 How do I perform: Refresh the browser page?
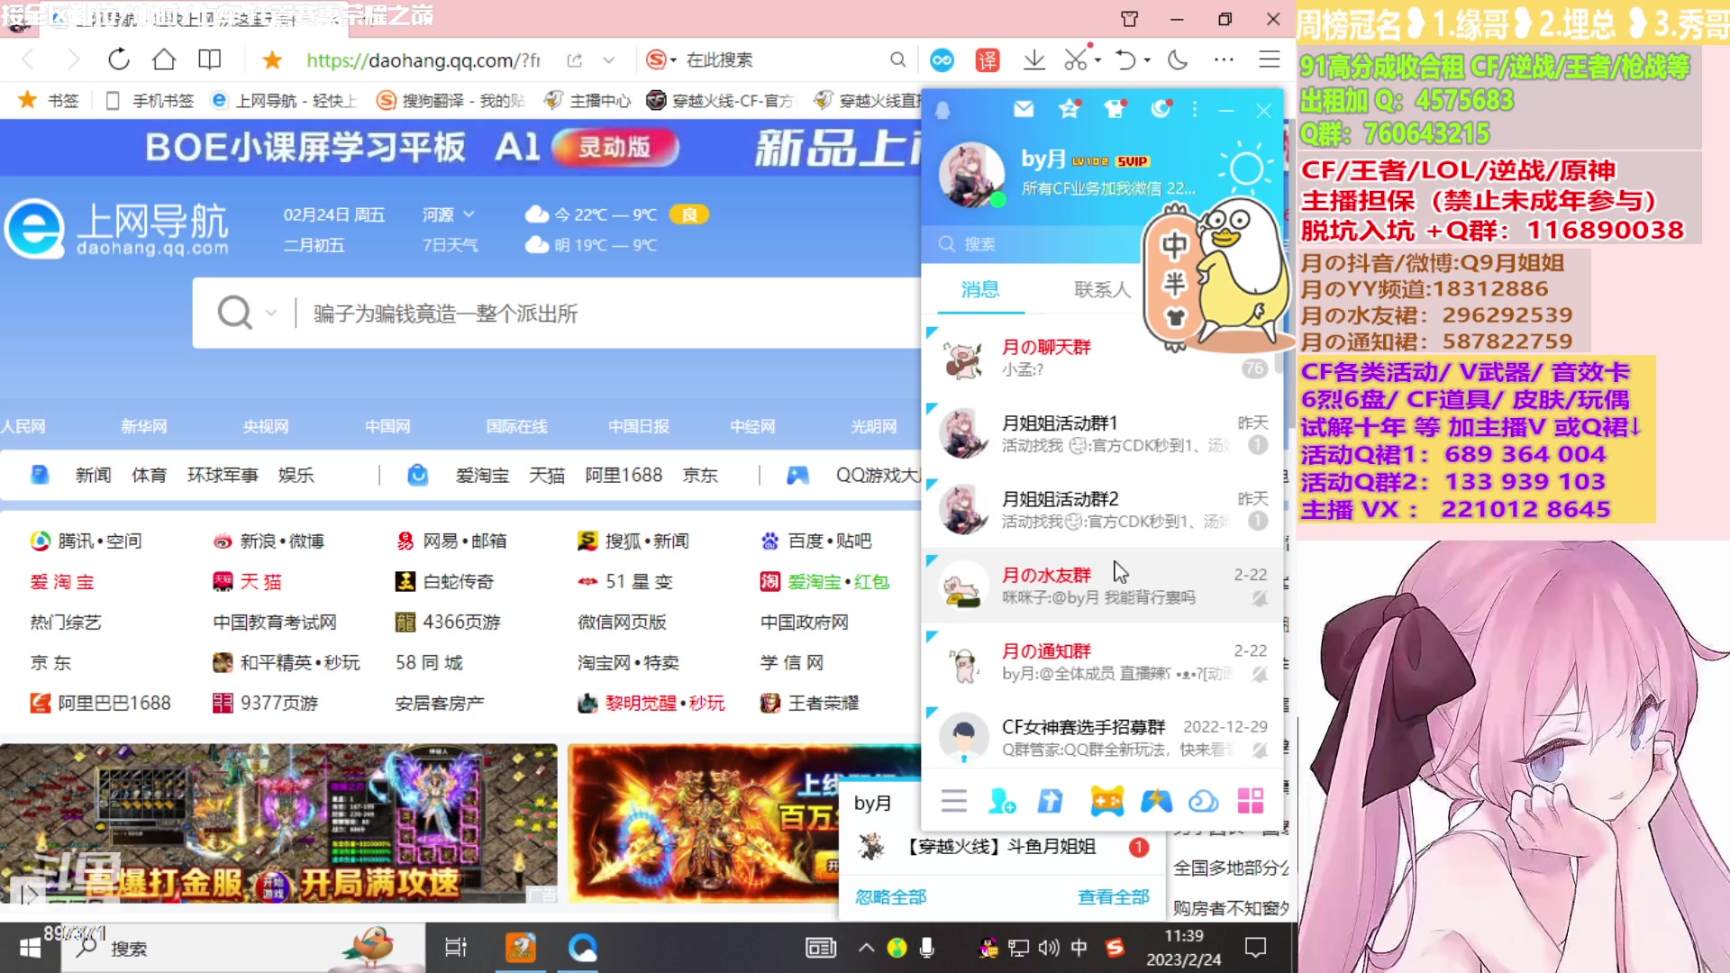[119, 60]
